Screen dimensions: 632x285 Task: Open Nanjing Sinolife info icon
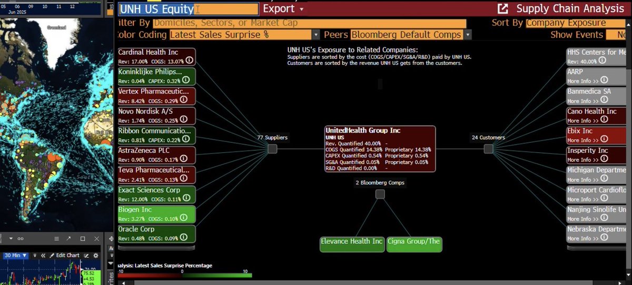pyautogui.click(x=604, y=219)
